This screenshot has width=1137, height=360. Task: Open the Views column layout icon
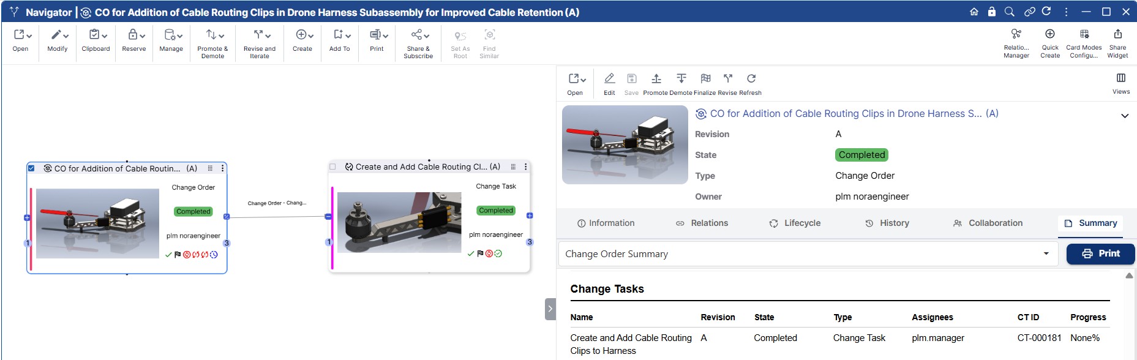(x=1120, y=78)
